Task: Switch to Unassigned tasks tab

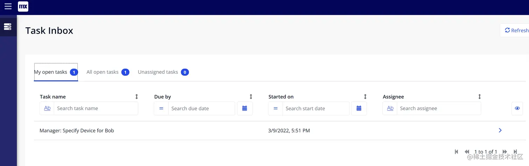Action: pos(158,72)
